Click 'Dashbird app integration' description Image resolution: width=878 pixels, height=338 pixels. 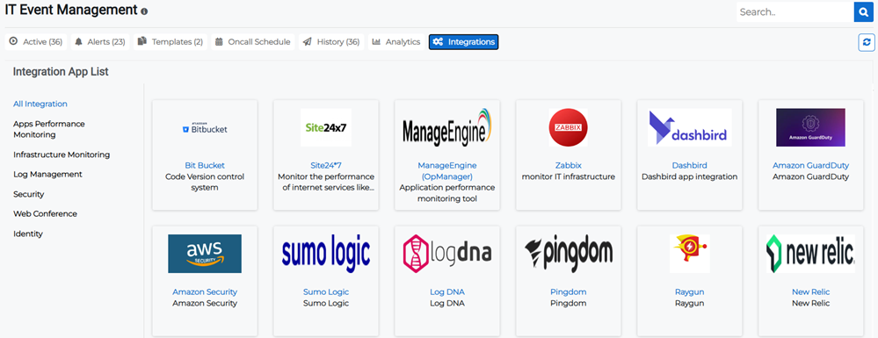(690, 176)
